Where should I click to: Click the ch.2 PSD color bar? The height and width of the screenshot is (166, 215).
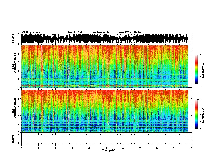(197, 114)
